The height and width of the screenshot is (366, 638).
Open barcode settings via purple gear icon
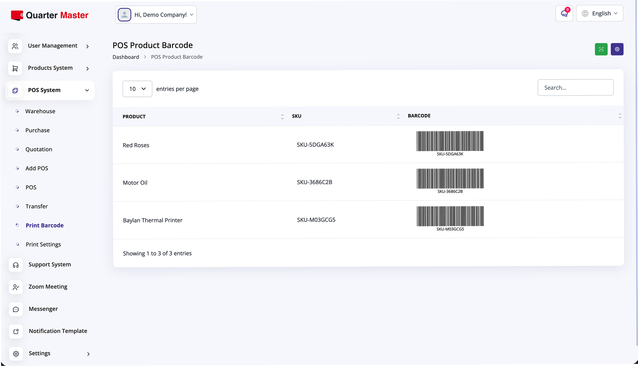pyautogui.click(x=617, y=49)
